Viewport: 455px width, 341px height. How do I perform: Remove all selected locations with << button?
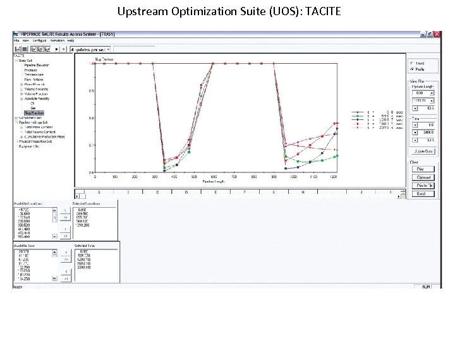65,236
